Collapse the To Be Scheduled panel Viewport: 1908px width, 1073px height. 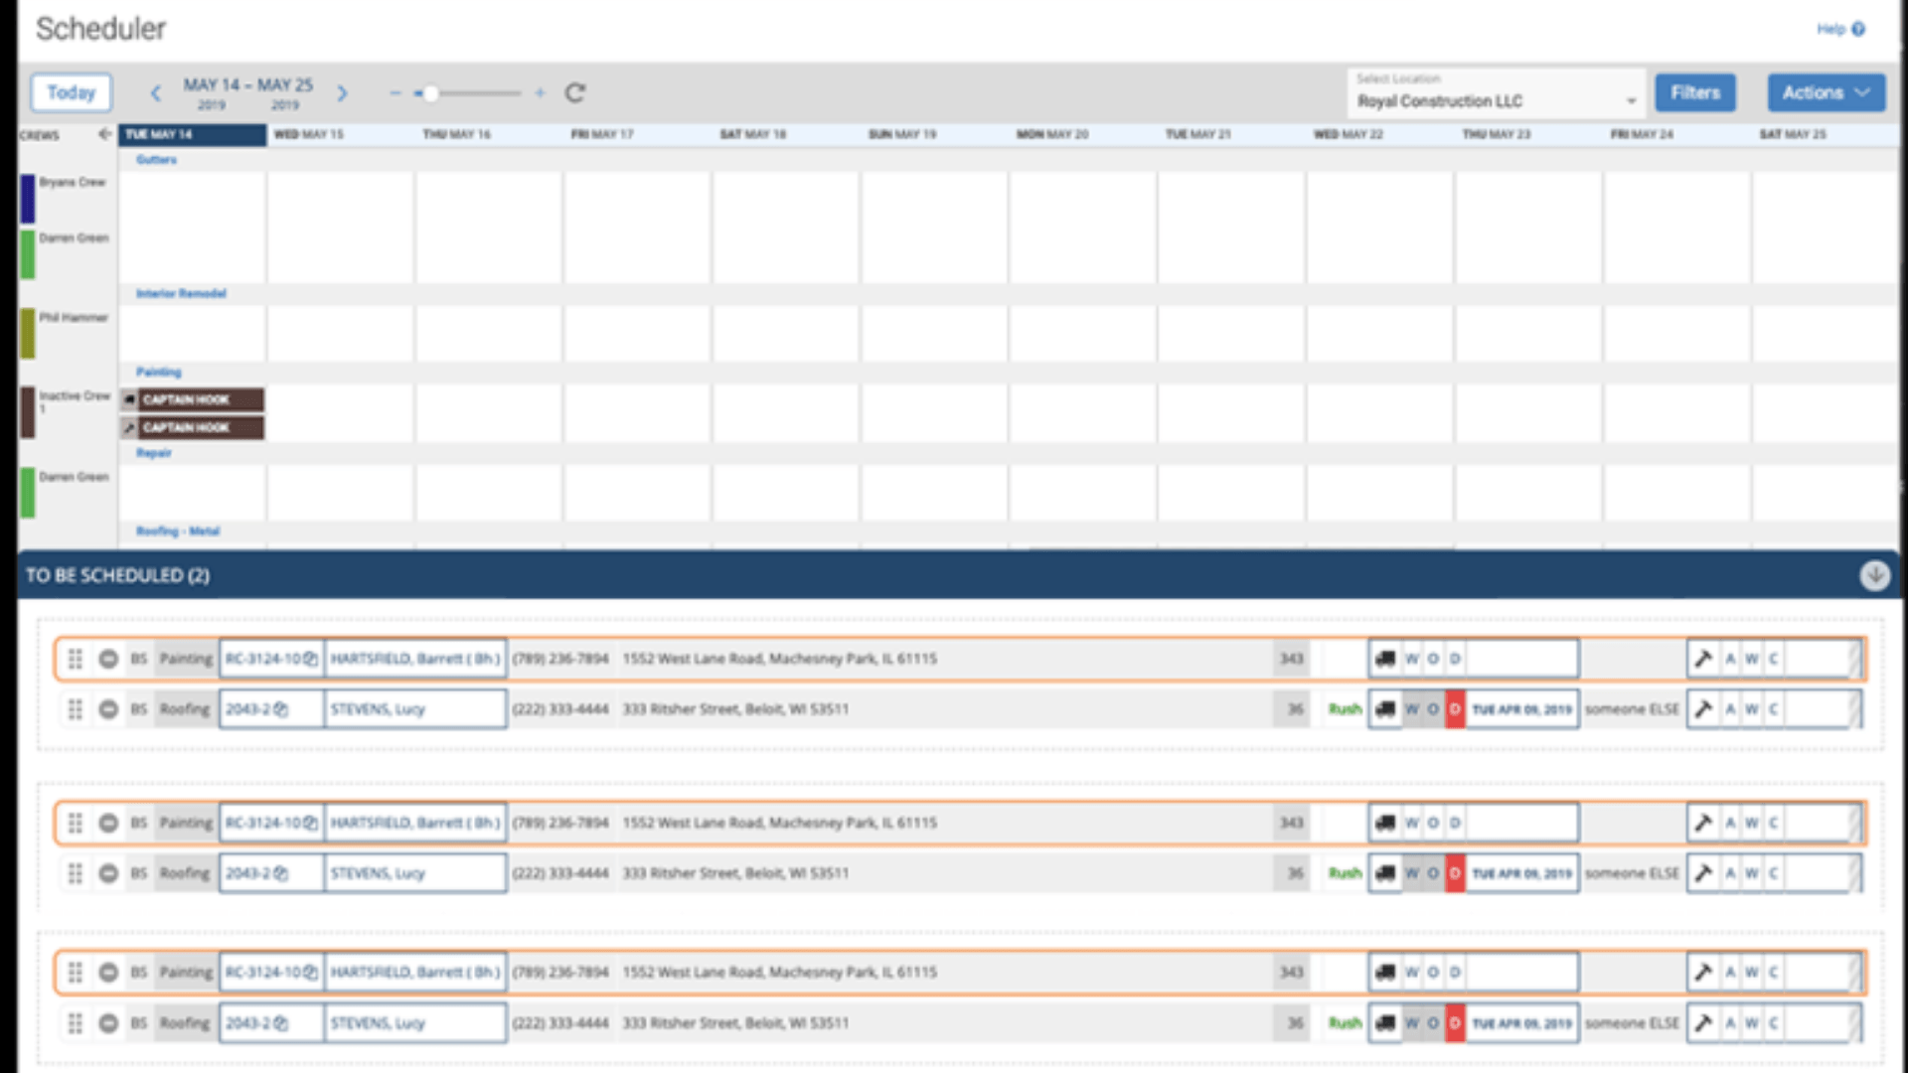pos(1874,575)
